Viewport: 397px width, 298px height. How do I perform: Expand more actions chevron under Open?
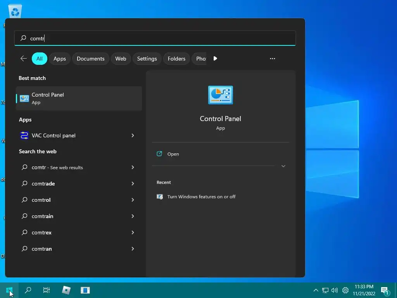click(283, 166)
